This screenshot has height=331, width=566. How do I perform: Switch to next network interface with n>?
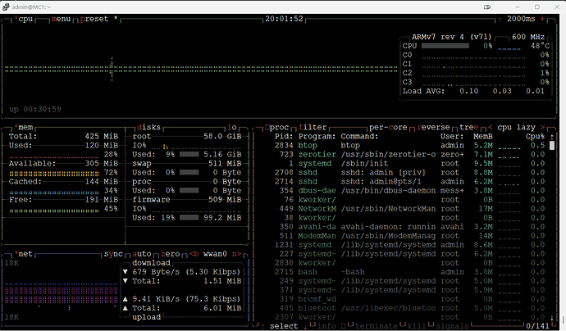coord(236,254)
